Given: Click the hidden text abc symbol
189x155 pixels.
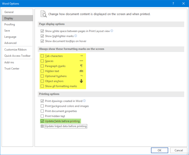Looking at the screenshot, I should pos(81,71).
